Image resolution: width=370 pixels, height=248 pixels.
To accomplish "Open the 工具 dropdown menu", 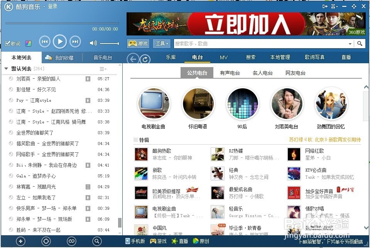I will 162,44.
